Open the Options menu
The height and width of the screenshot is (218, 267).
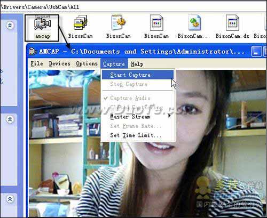[87, 63]
